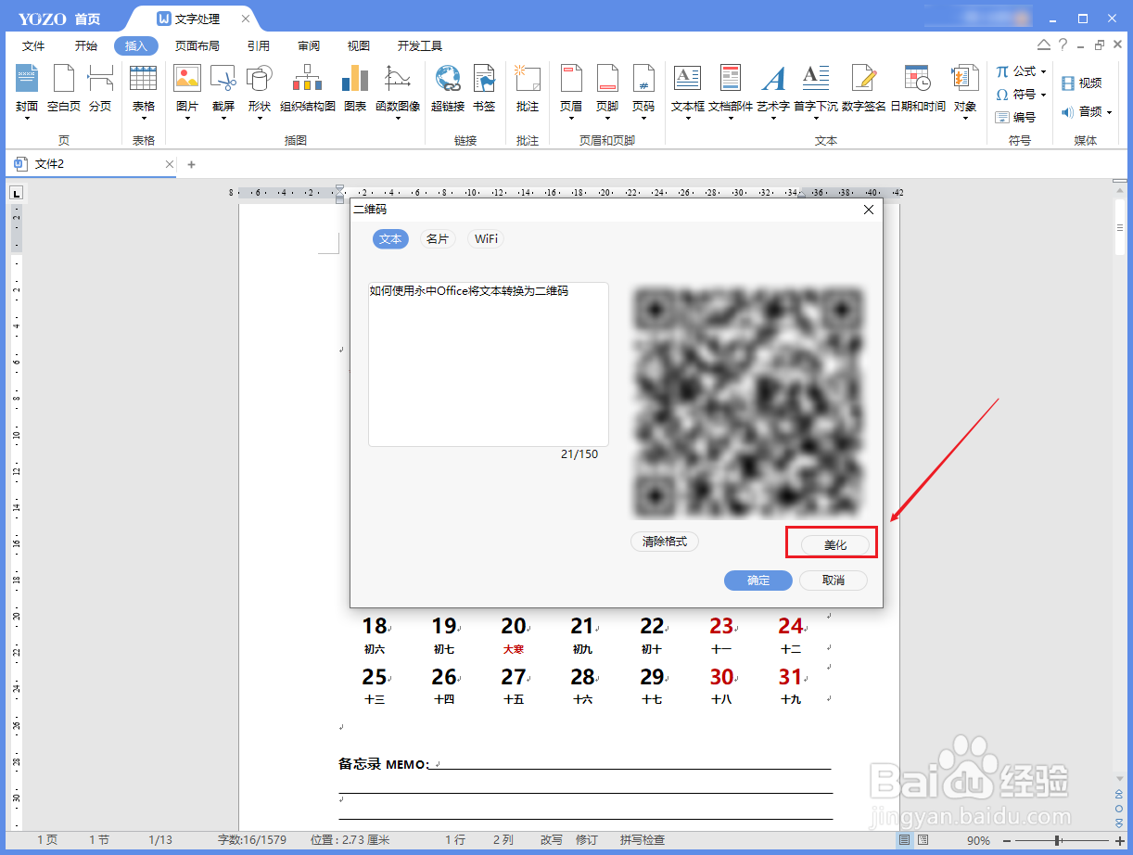1133x855 pixels.
Task: Confirm with the 确定 button
Action: (x=758, y=581)
